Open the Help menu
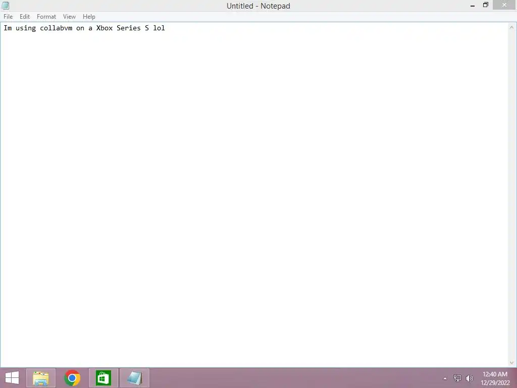The height and width of the screenshot is (388, 517). pos(89,17)
